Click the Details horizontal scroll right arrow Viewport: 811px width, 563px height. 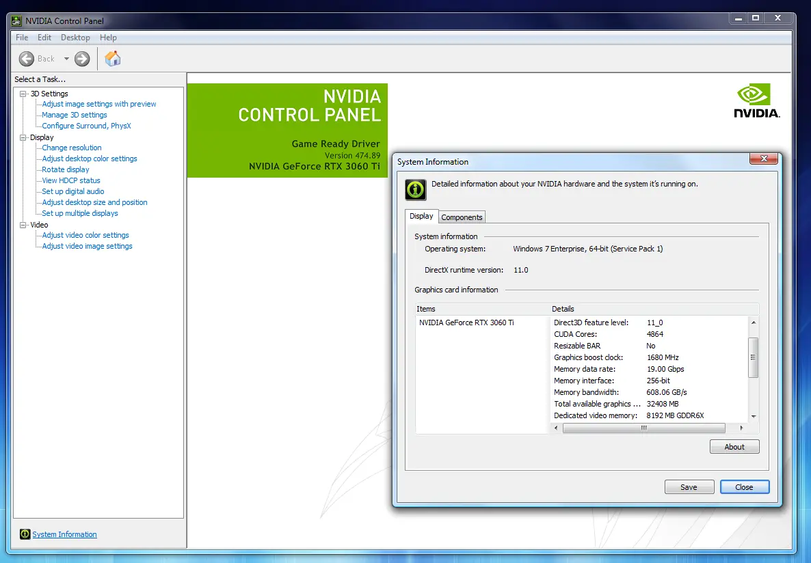coord(741,428)
